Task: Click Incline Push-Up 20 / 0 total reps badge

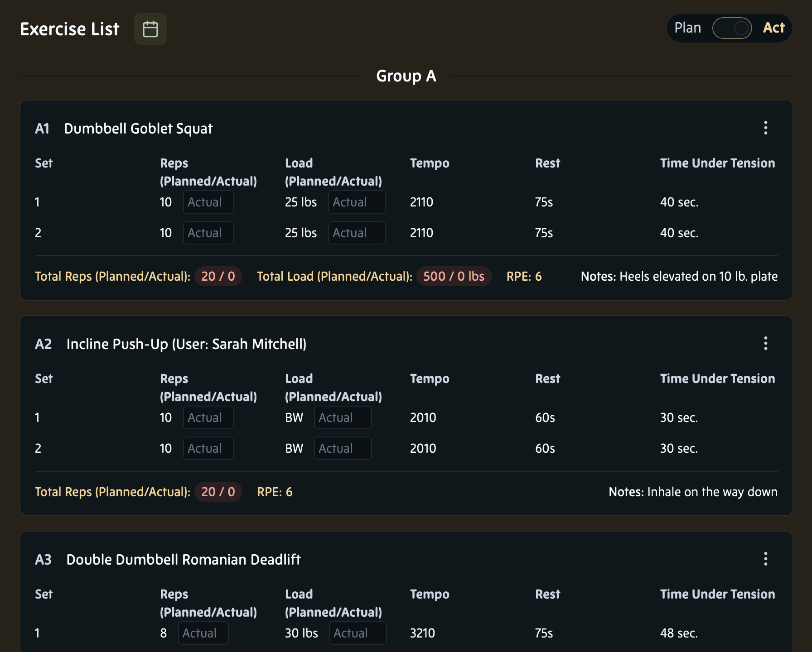Action: tap(218, 492)
